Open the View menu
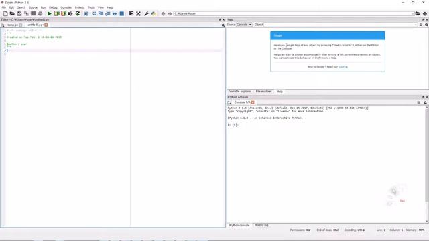The width and height of the screenshot is (429, 241). 101,7
